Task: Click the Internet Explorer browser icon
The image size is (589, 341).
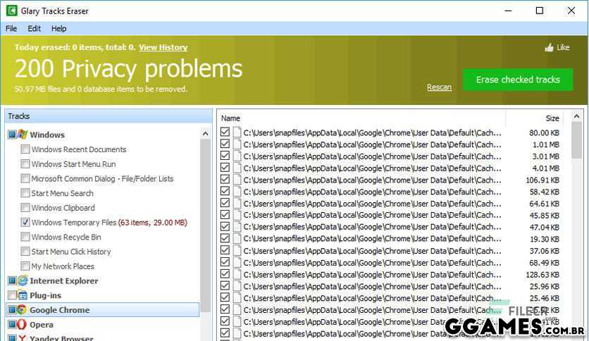Action: click(x=23, y=280)
